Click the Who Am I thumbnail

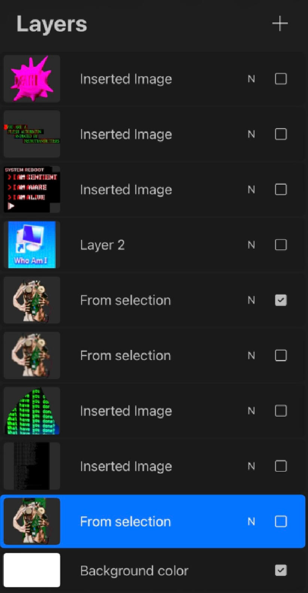(32, 245)
